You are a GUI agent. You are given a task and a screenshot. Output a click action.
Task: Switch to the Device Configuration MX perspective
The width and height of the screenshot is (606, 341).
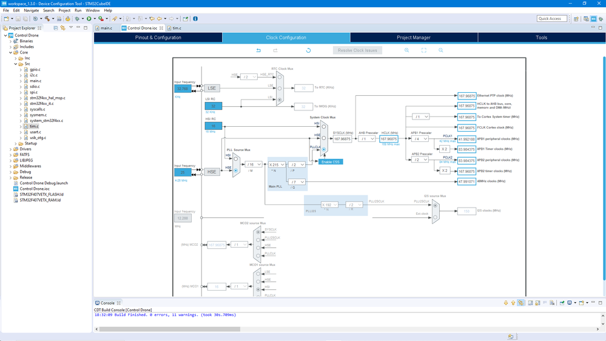pyautogui.click(x=594, y=19)
